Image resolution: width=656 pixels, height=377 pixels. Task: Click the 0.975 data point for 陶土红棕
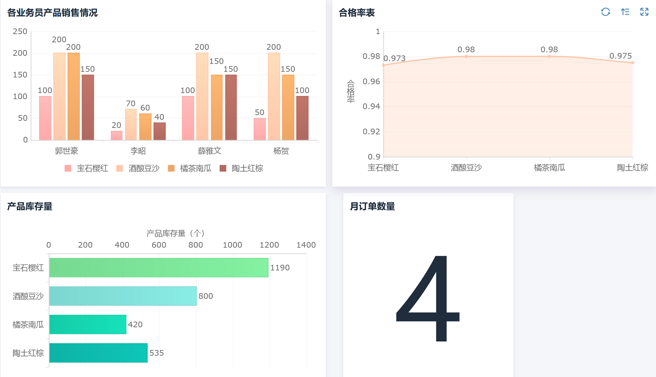[x=632, y=63]
